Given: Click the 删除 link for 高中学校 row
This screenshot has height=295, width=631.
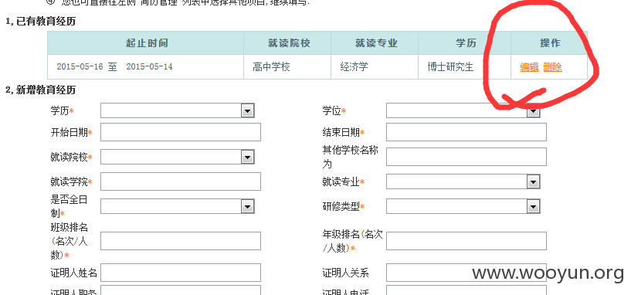Looking at the screenshot, I should tap(552, 67).
